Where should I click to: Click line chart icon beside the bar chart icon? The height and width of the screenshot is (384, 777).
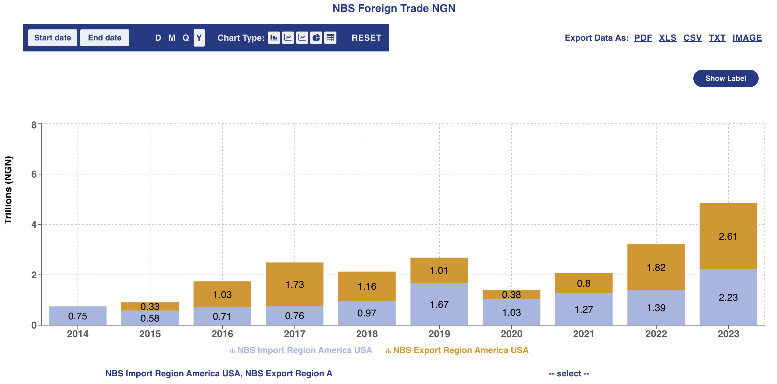288,38
